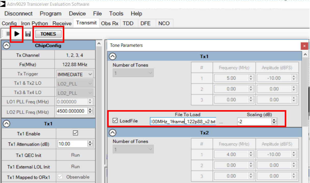Open Tx1 Number of Tones dropdown

point(133,73)
